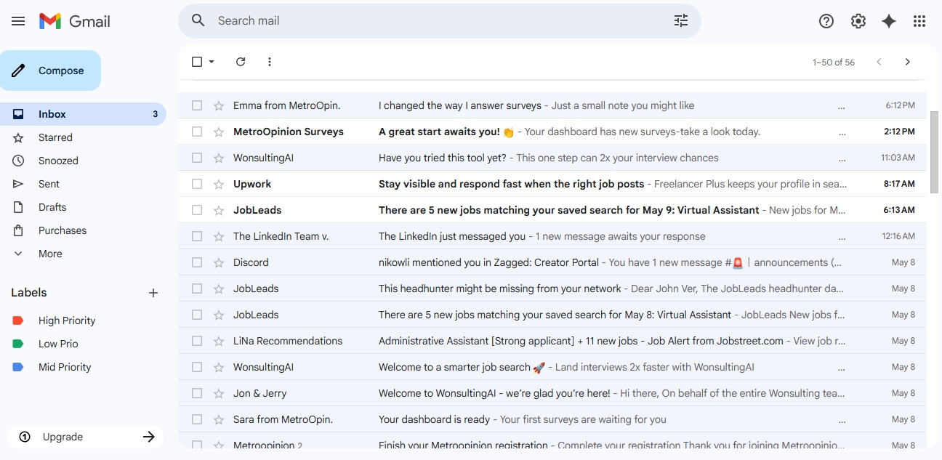Click the inbox vertical scrollbar
The width and height of the screenshot is (942, 460).
point(934,152)
